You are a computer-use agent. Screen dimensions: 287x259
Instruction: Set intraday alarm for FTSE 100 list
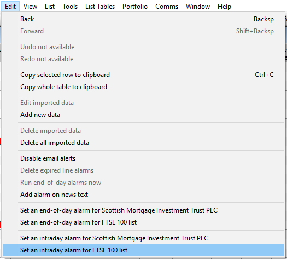pyautogui.click(x=143, y=250)
